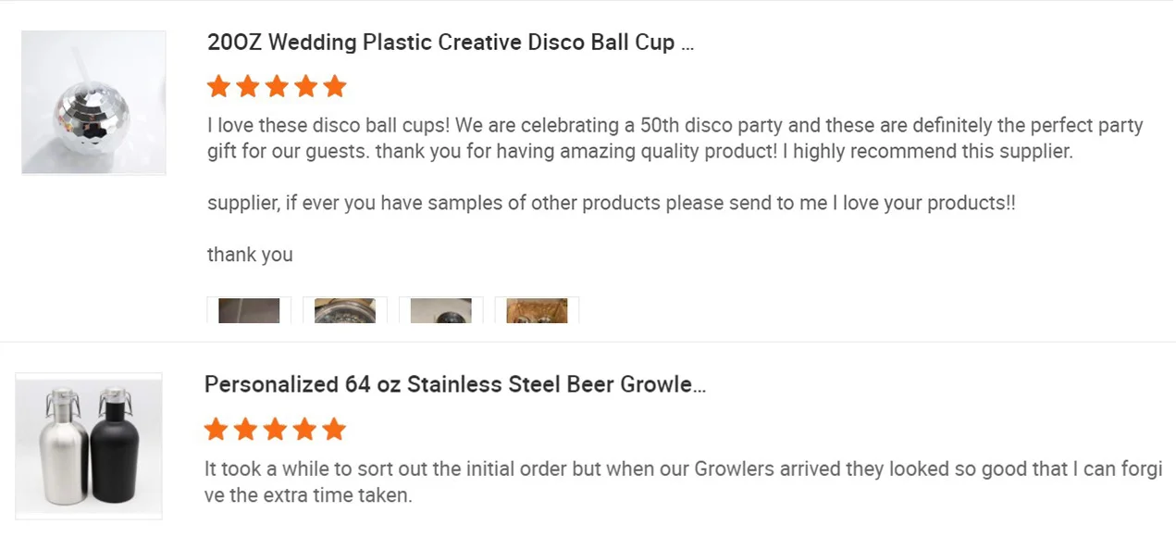Click first star of beer growler rating
This screenshot has width=1176, height=550.
pos(216,430)
